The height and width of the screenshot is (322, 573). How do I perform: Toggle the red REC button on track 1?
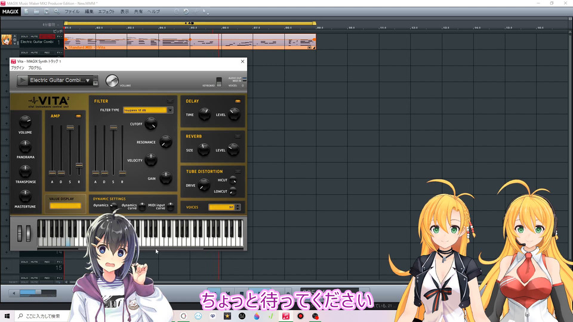pyautogui.click(x=47, y=36)
